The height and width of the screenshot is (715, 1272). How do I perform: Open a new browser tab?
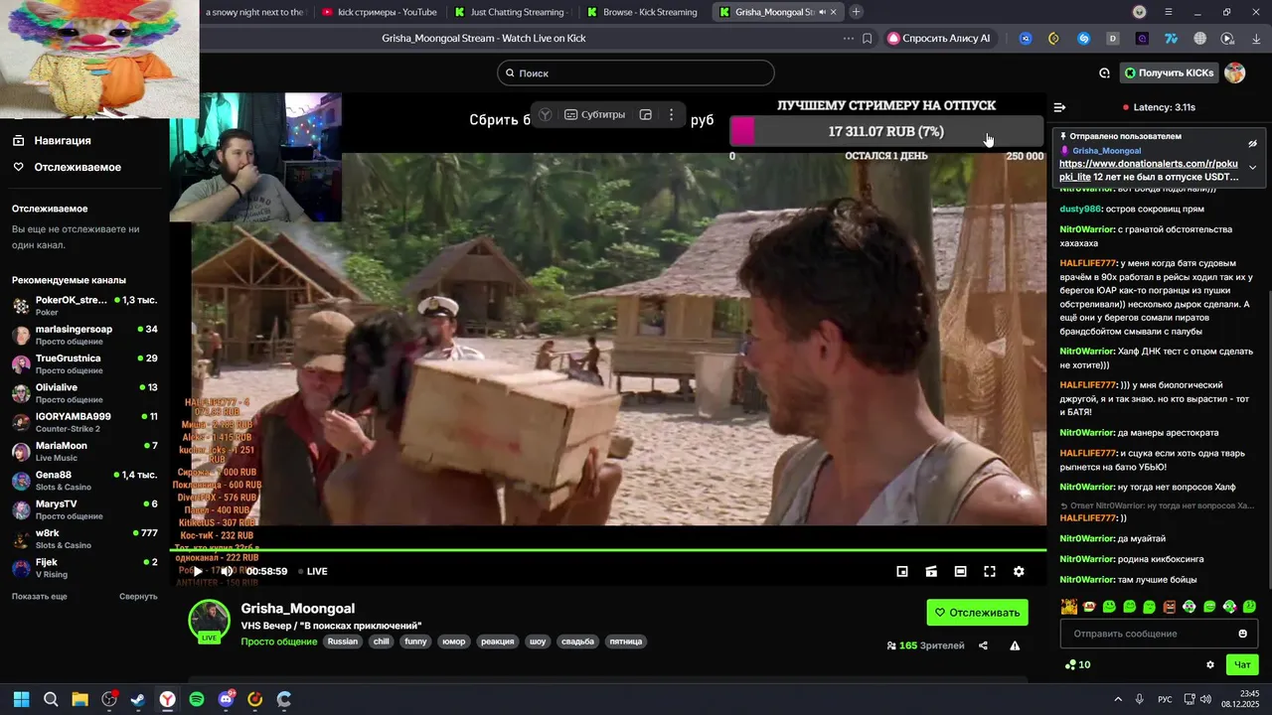click(856, 12)
